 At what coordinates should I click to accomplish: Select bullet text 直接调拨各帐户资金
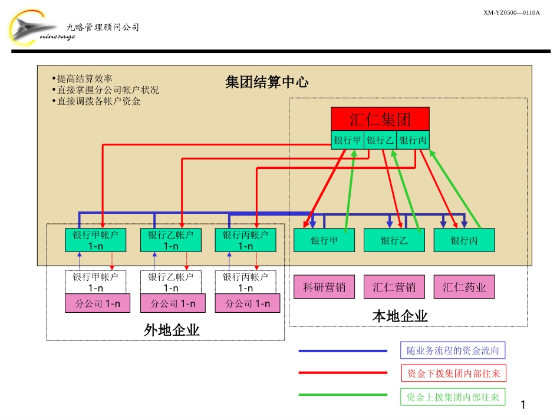point(98,101)
